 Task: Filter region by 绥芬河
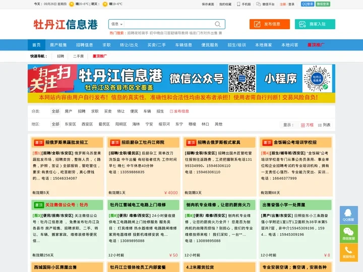164,124
